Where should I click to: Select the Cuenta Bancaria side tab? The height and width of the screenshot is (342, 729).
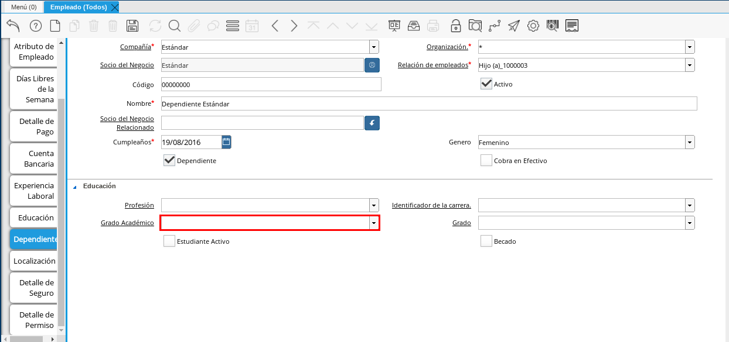coord(34,158)
